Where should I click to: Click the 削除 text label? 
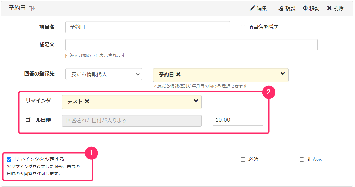pos(338,8)
